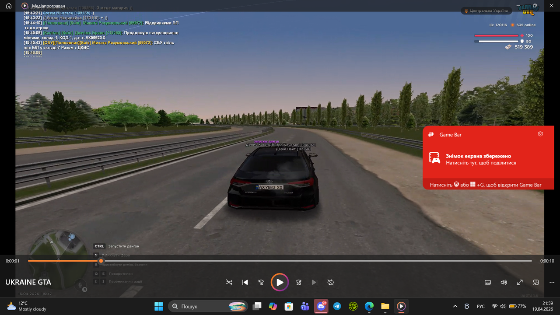Viewport: 560px width, 315px height.
Task: Click the Центральна Україна server label
Action: pos(486,11)
